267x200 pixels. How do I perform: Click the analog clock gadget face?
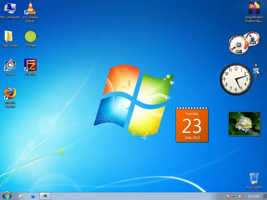236,79
